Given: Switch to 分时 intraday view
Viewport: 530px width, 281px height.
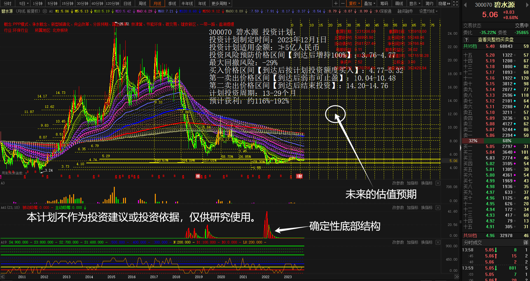Looking at the screenshot, I should (8, 4).
